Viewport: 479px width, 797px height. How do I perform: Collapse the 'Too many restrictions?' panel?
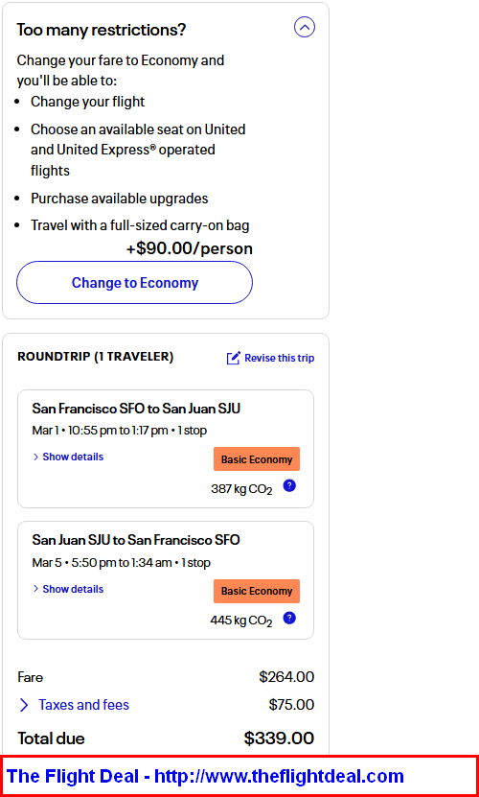coord(305,28)
